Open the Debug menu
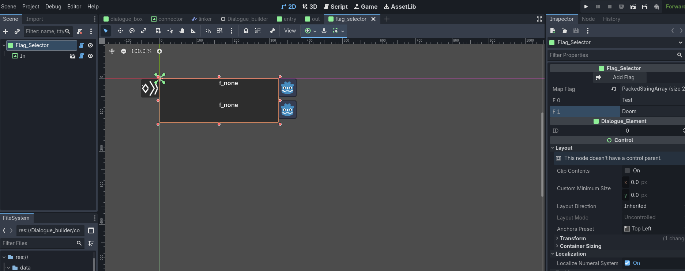The image size is (685, 271). tap(53, 7)
